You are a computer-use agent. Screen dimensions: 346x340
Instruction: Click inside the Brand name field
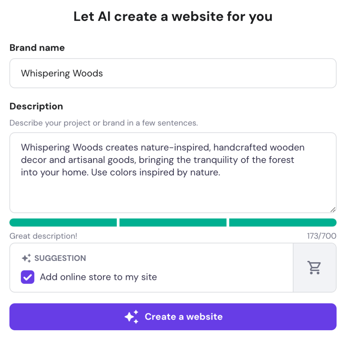(173, 73)
